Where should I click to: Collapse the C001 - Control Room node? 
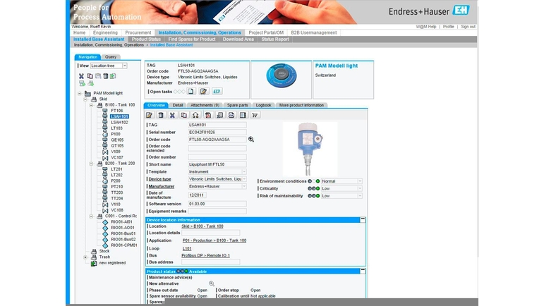91,216
